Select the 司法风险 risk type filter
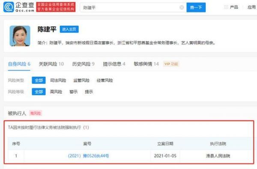 (58, 80)
